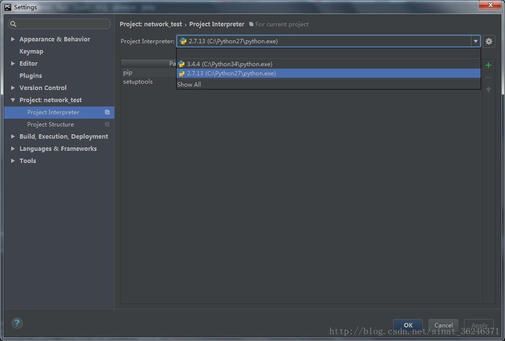Select the 3.4.4 Python34 interpreter option
This screenshot has width=505, height=341.
tap(328, 64)
